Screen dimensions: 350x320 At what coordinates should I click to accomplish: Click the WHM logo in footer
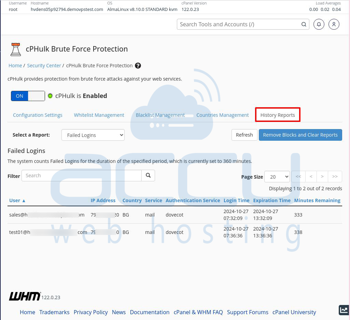(25, 296)
